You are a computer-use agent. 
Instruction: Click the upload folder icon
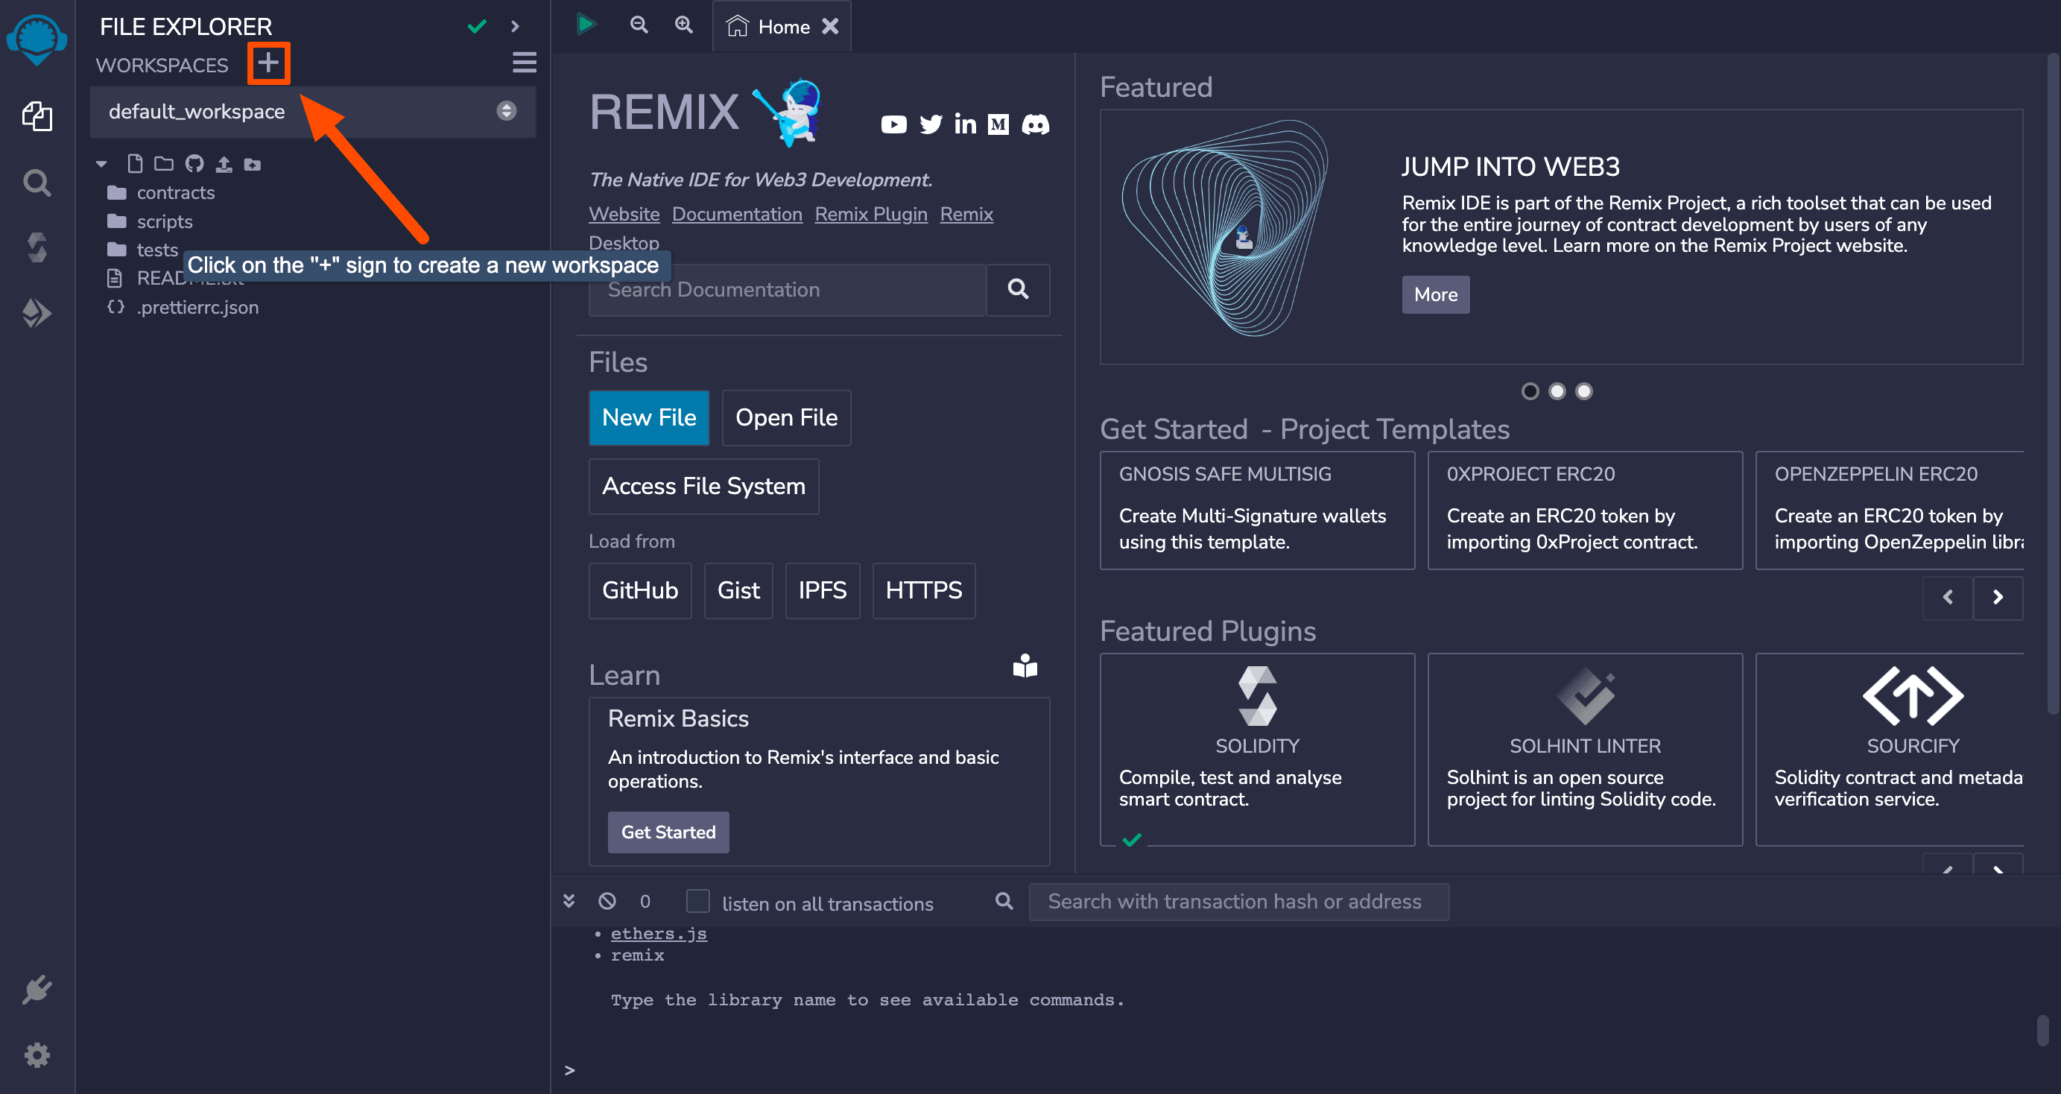(253, 164)
